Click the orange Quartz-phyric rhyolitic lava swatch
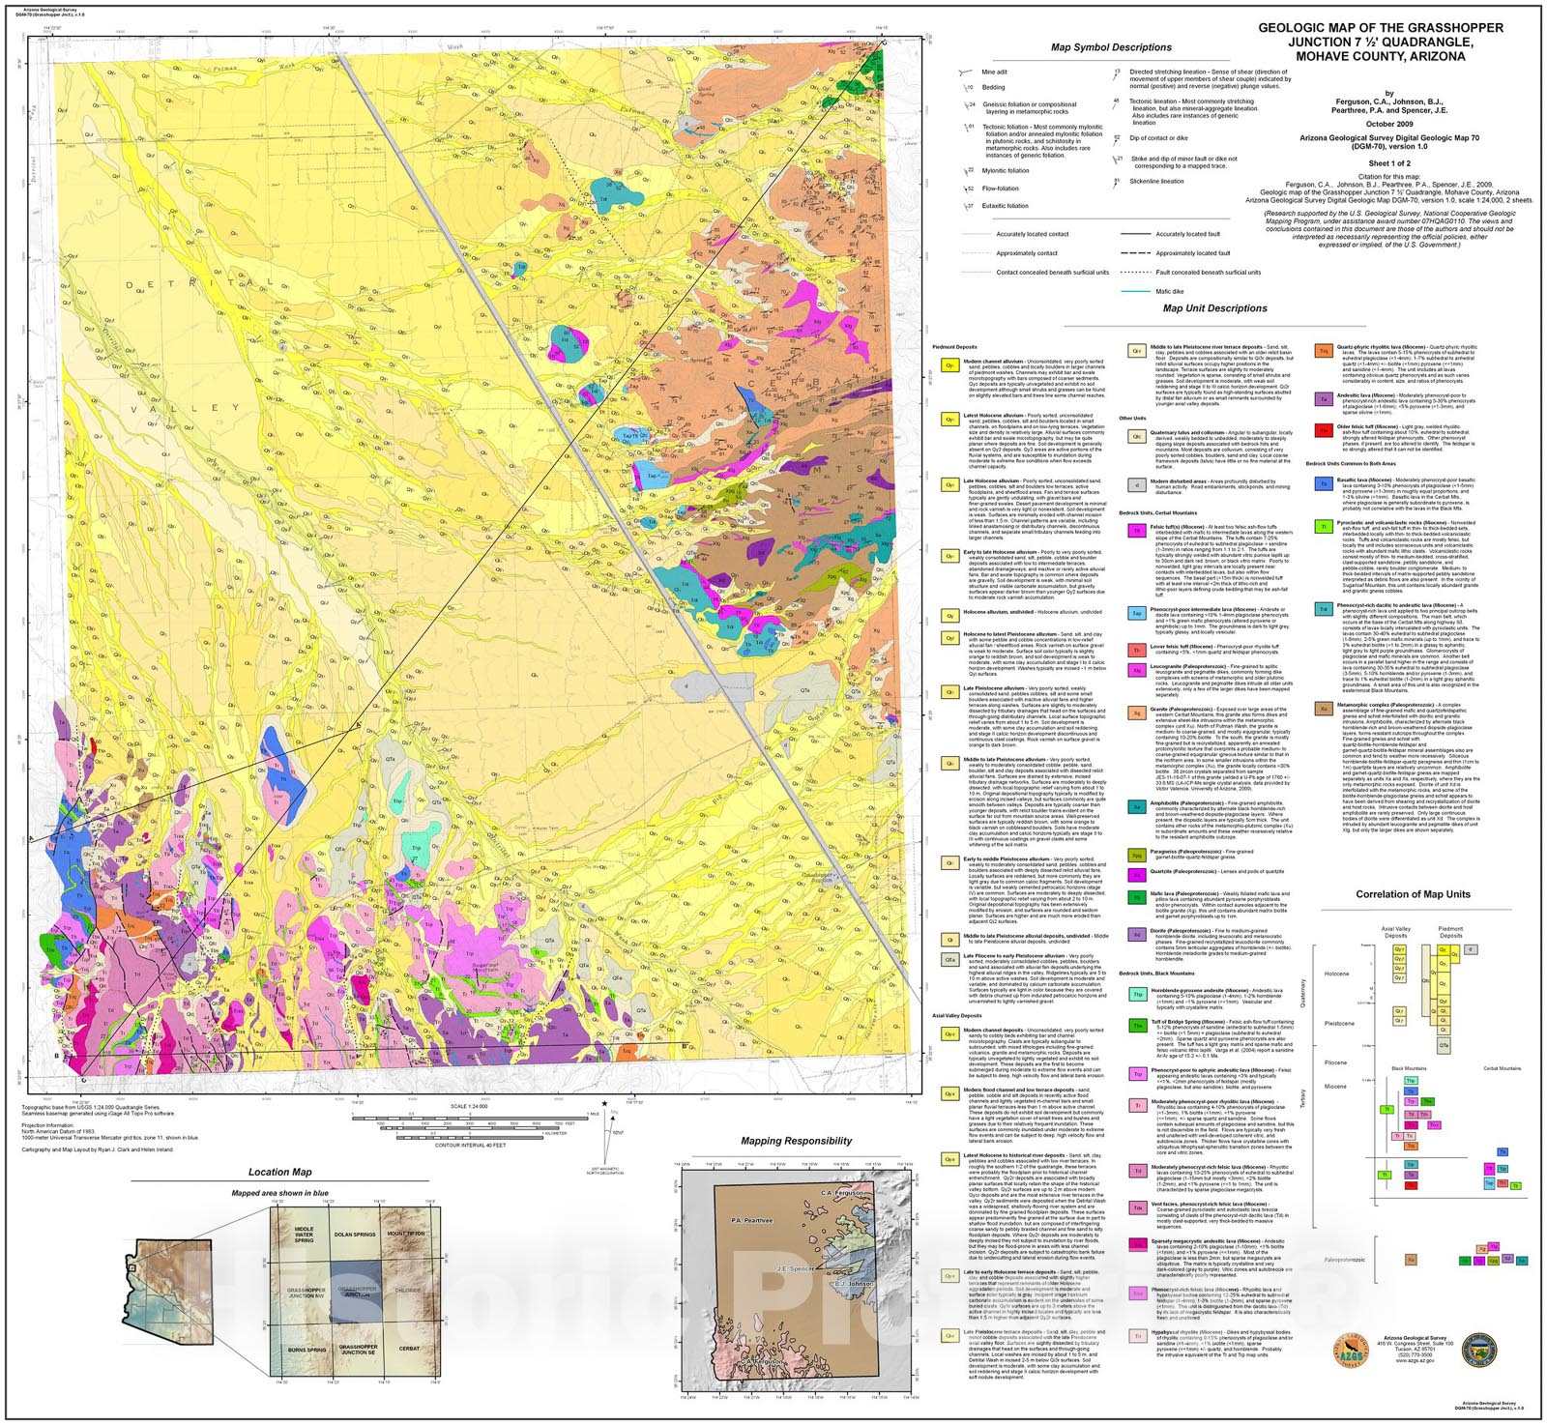Screen dimensions: 1547x1425 click(1324, 352)
